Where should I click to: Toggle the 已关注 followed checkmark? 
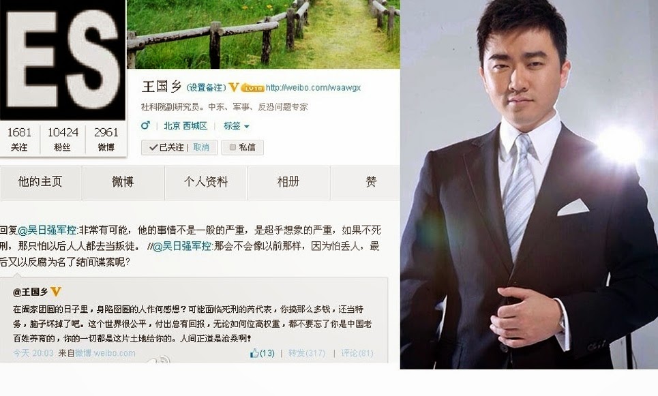pyautogui.click(x=153, y=147)
